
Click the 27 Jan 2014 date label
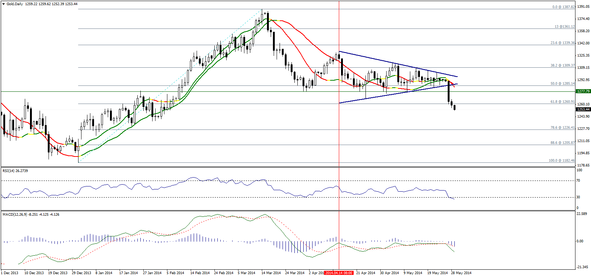pos(152,273)
